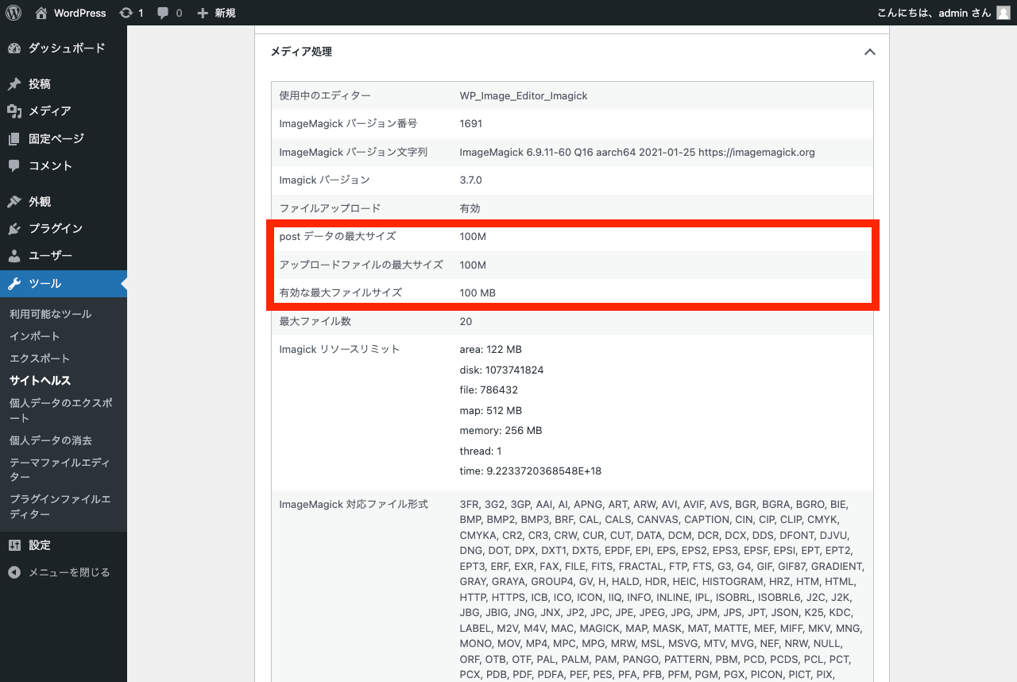Click 新規 in the admin bar
Viewport: 1017px width, 682px height.
pos(225,13)
